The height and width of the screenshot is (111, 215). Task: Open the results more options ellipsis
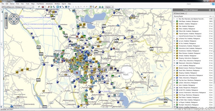coord(210,16)
